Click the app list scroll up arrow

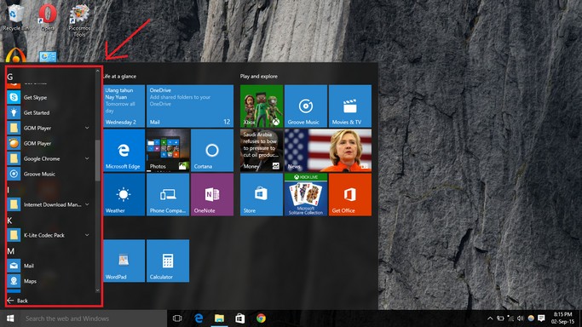pos(98,71)
